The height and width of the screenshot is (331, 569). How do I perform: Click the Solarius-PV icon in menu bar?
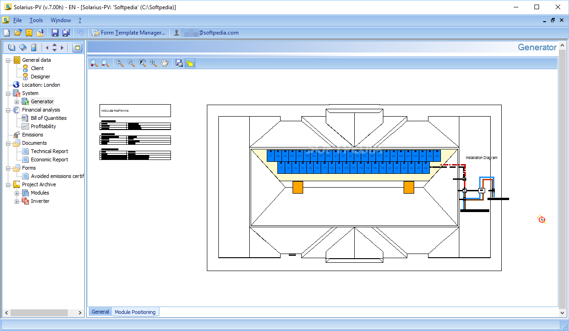pyautogui.click(x=6, y=20)
